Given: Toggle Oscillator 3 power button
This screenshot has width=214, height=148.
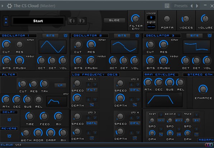Looking at the screenshot, I should (x=210, y=35).
